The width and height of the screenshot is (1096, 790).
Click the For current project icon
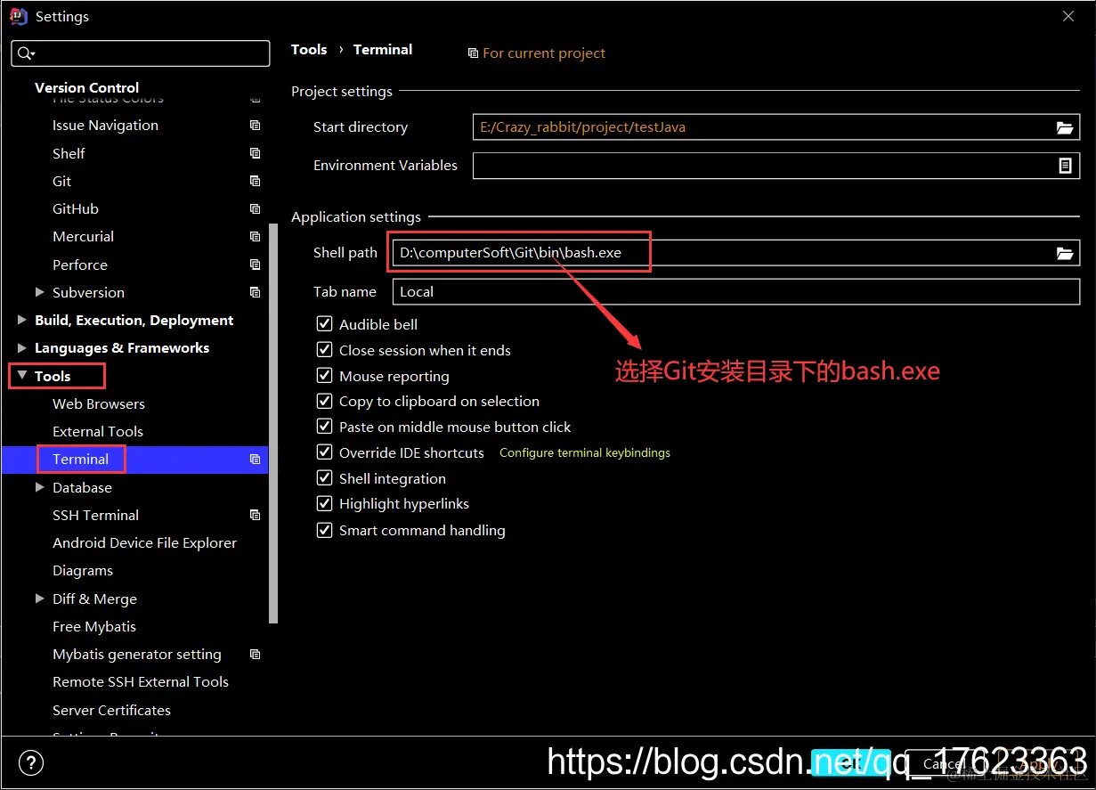coord(473,53)
